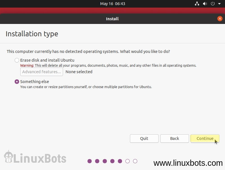
Task: Quit the Ubuntu installer
Action: click(x=144, y=138)
